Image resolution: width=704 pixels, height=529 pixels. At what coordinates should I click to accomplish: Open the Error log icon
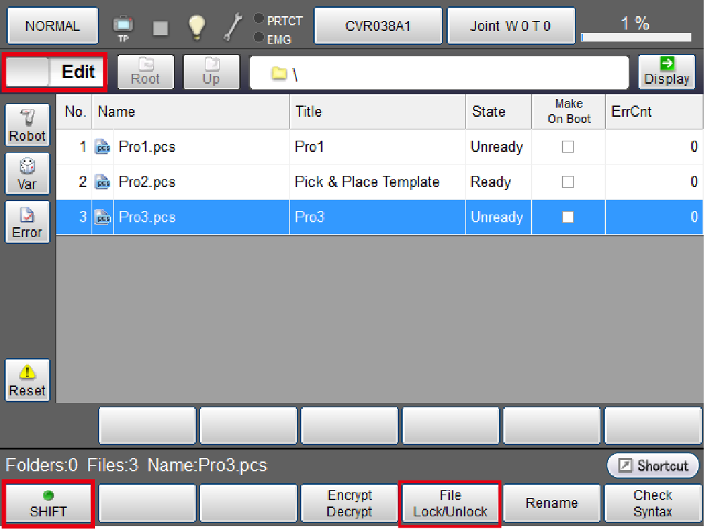click(x=27, y=222)
